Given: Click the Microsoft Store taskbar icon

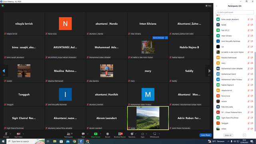Looking at the screenshot, I should (x=61, y=141).
